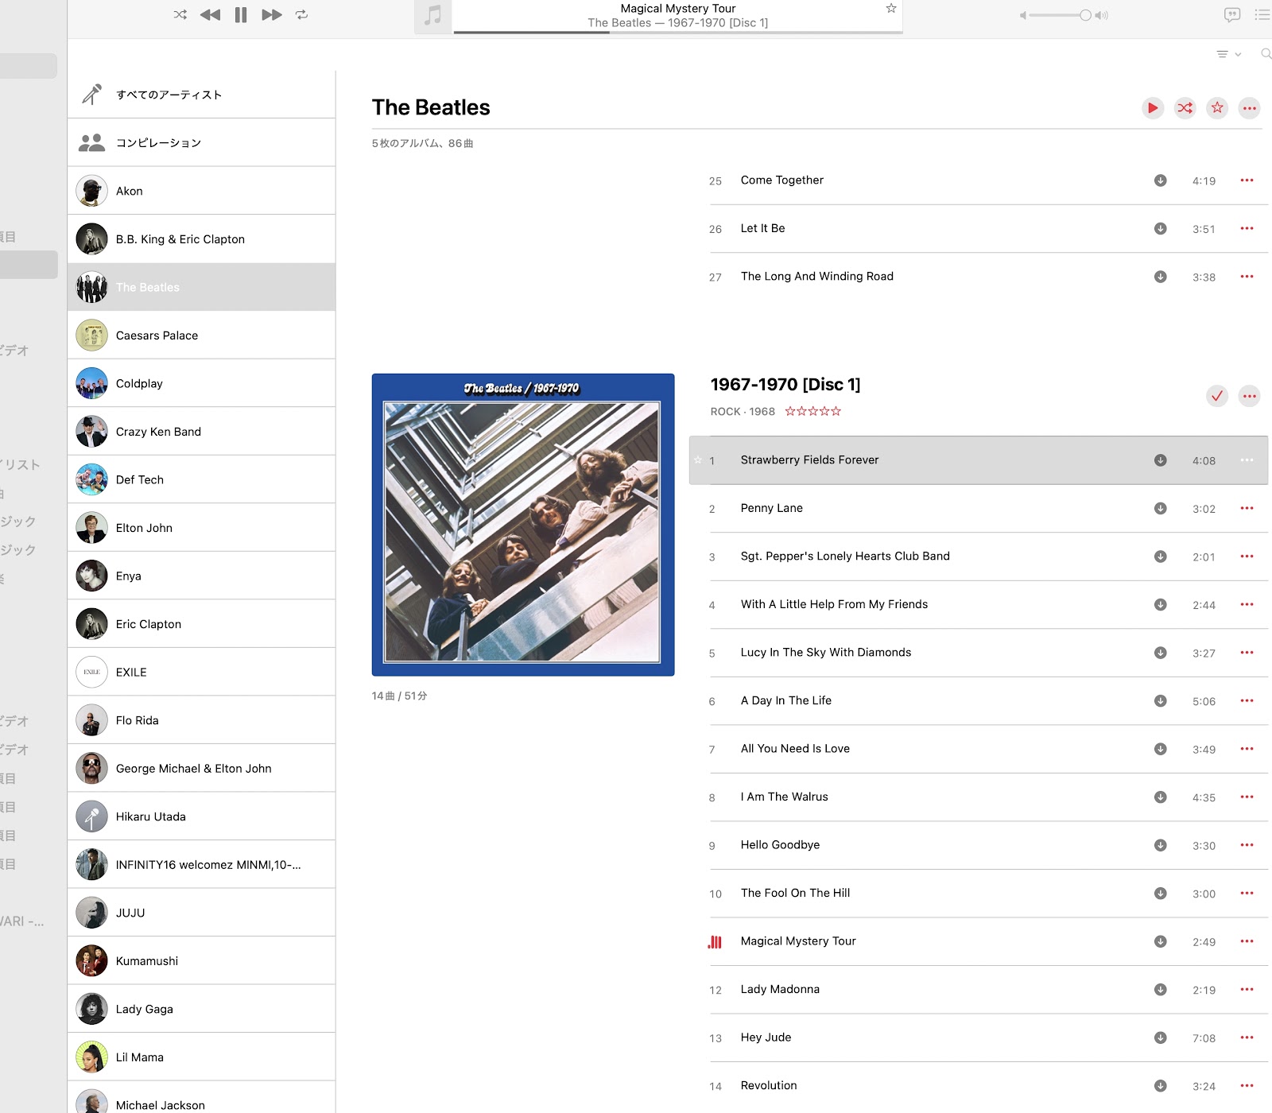The height and width of the screenshot is (1113, 1272).
Task: Open Elton John artist entry
Action: point(201,528)
